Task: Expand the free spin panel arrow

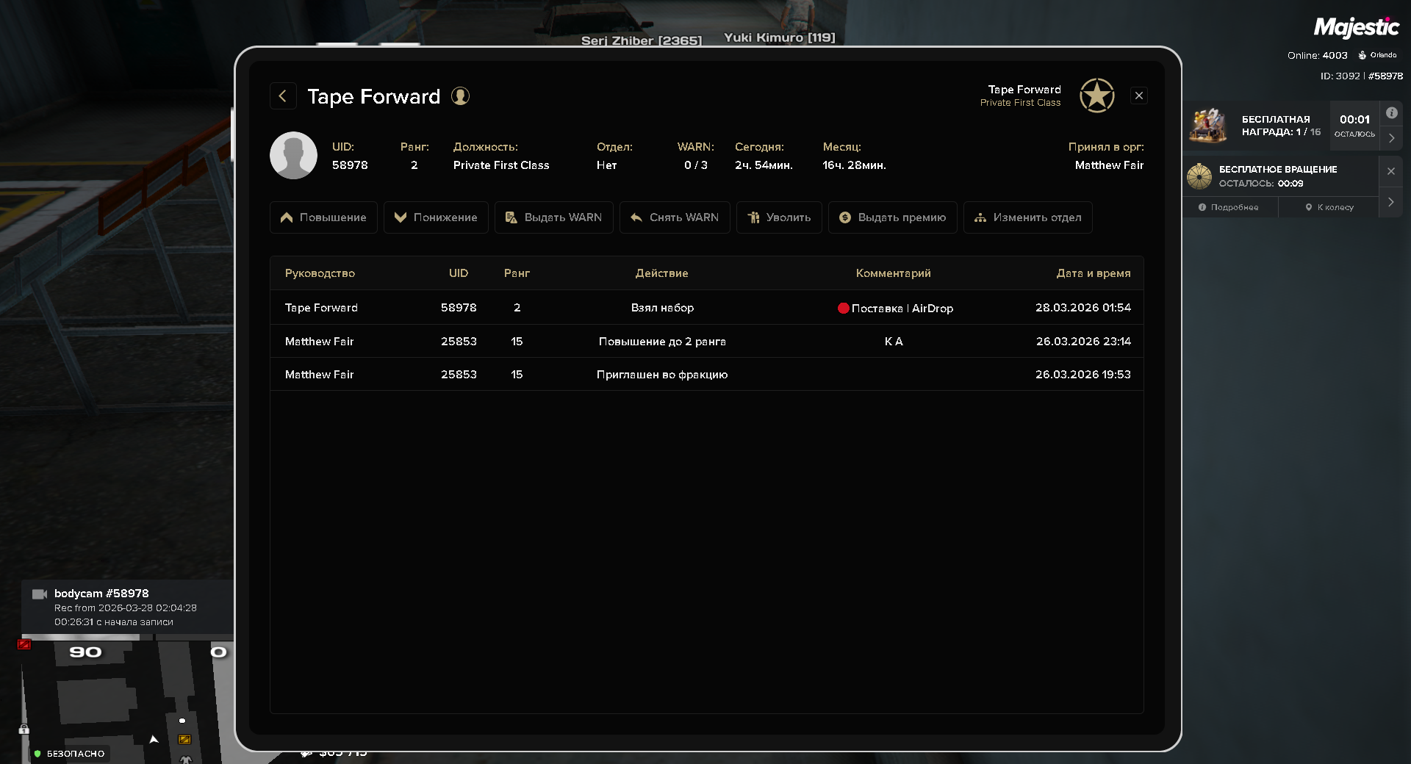Action: (x=1390, y=202)
